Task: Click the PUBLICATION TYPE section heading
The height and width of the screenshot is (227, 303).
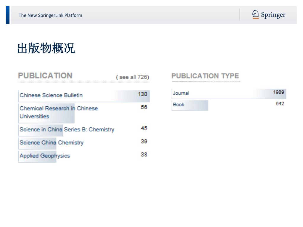Action: (x=205, y=76)
